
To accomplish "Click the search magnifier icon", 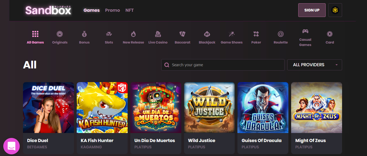I will point(167,65).
